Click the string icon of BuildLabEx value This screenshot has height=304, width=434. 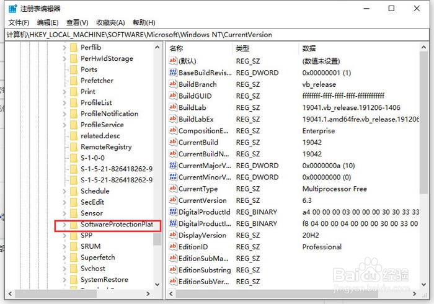tap(173, 119)
